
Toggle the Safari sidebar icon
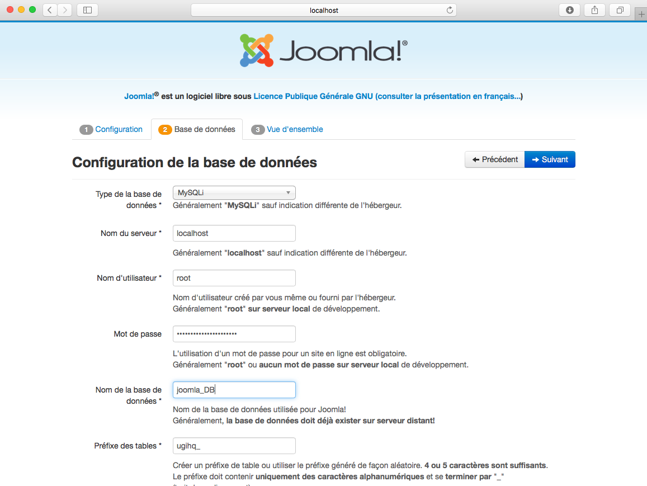[87, 10]
